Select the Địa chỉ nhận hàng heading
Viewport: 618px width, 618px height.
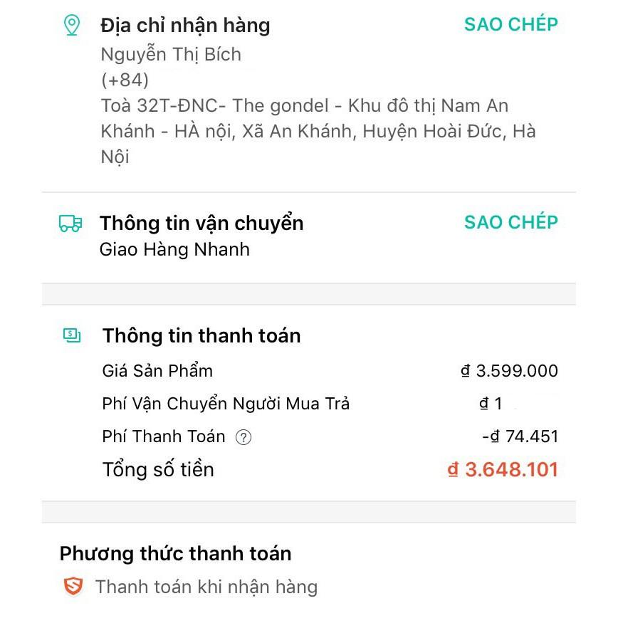click(185, 26)
